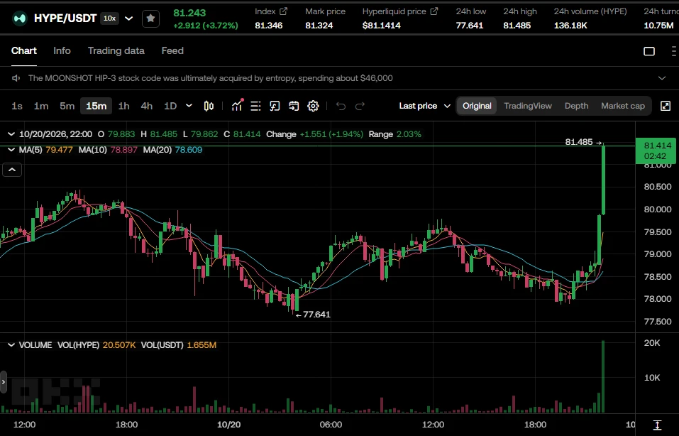Expand the announcement bar chevron
The height and width of the screenshot is (436, 679).
tap(662, 78)
